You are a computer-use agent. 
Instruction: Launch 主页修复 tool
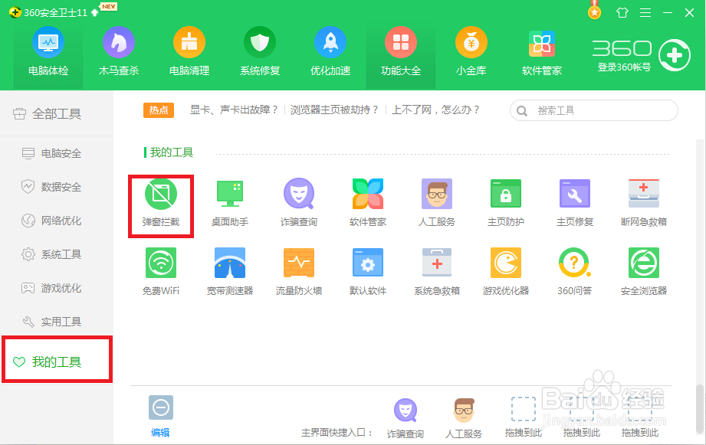click(x=574, y=203)
